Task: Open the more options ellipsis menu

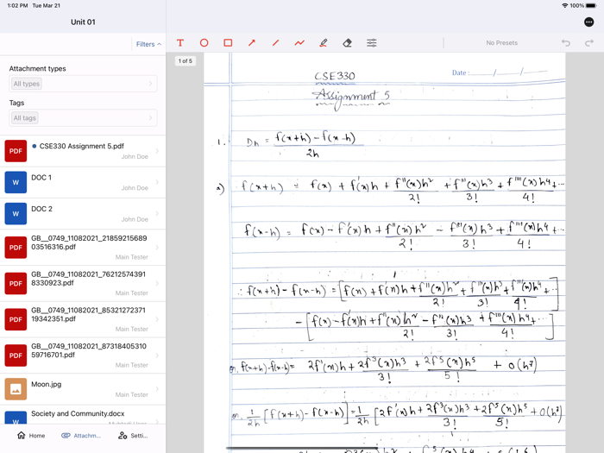Action: (589, 22)
